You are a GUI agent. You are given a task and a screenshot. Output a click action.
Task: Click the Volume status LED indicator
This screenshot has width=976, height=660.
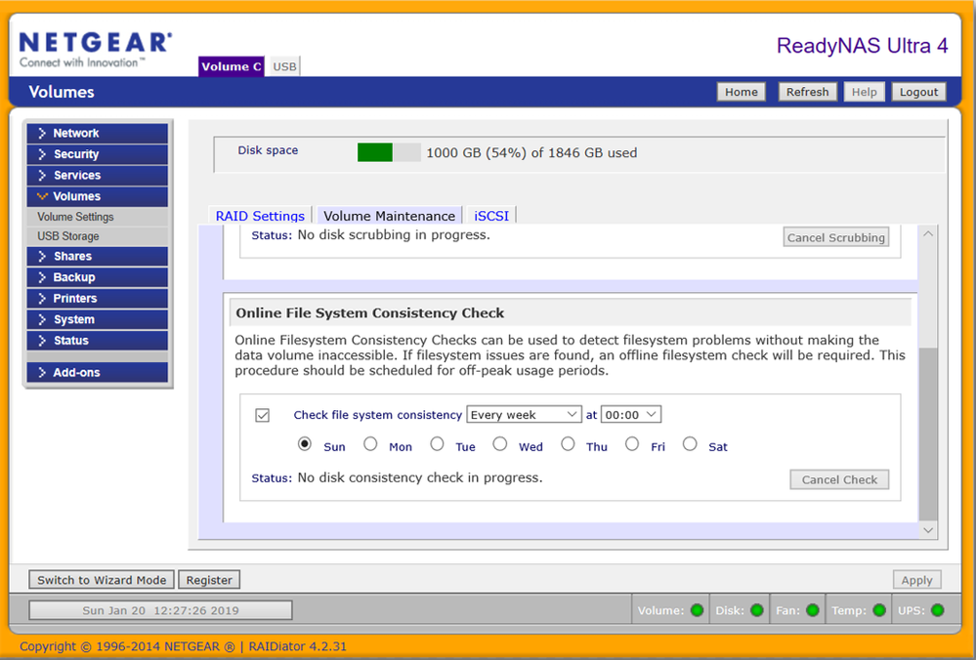coord(698,610)
